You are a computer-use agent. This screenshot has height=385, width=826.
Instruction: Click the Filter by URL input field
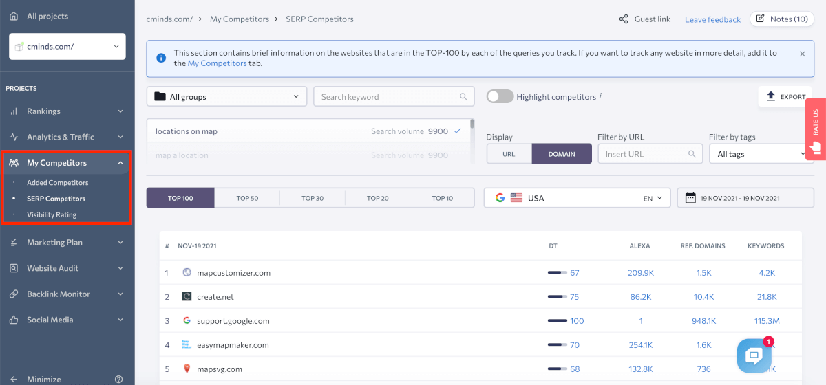coord(644,154)
